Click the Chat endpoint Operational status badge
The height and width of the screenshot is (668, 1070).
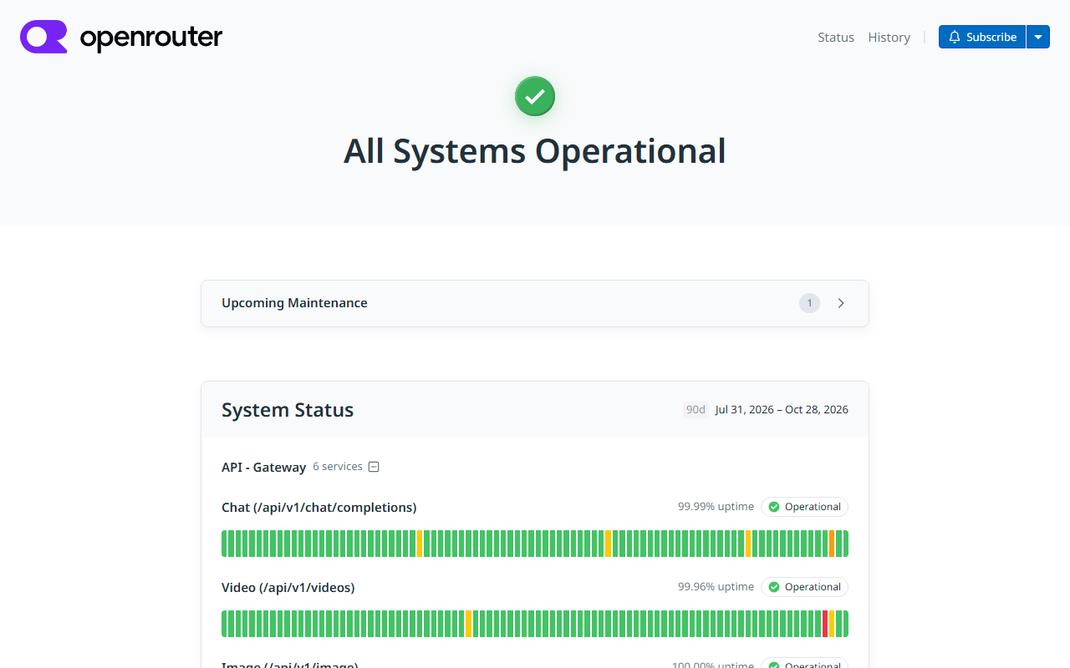click(x=804, y=507)
